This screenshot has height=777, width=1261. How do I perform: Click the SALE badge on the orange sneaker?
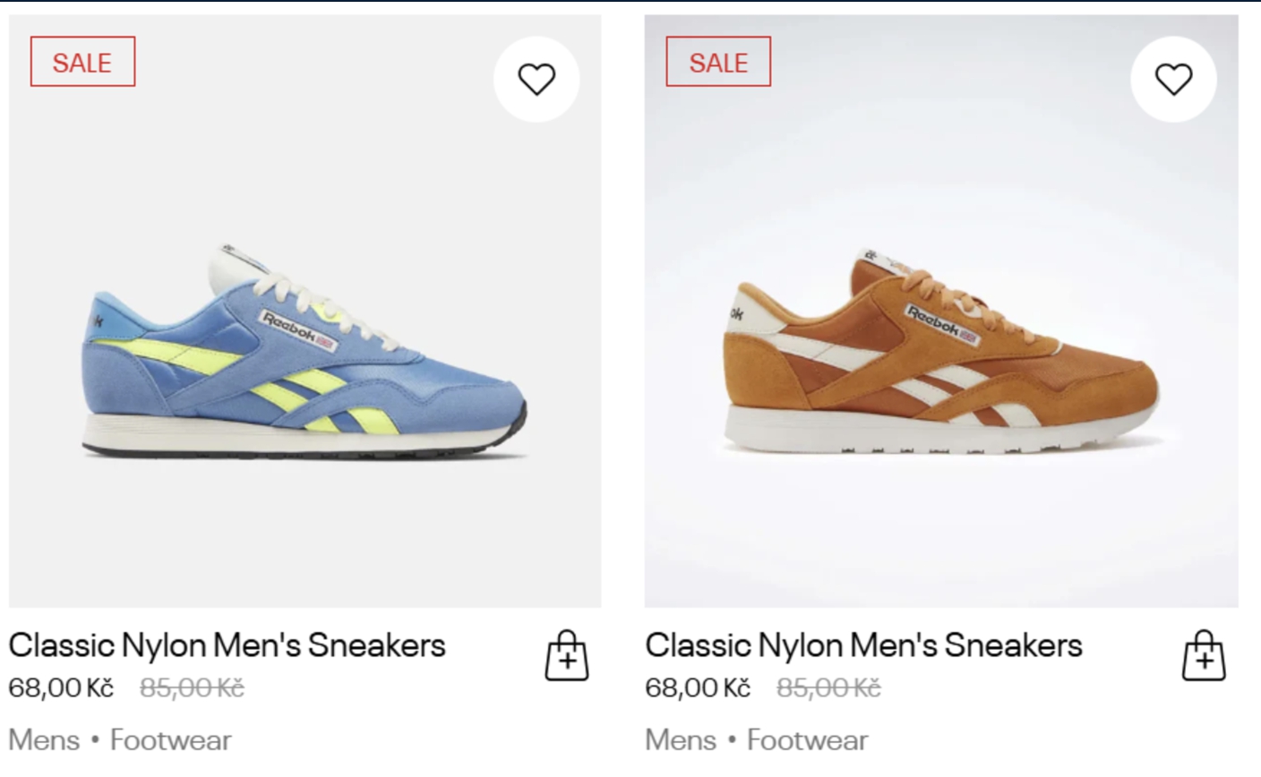click(x=718, y=62)
